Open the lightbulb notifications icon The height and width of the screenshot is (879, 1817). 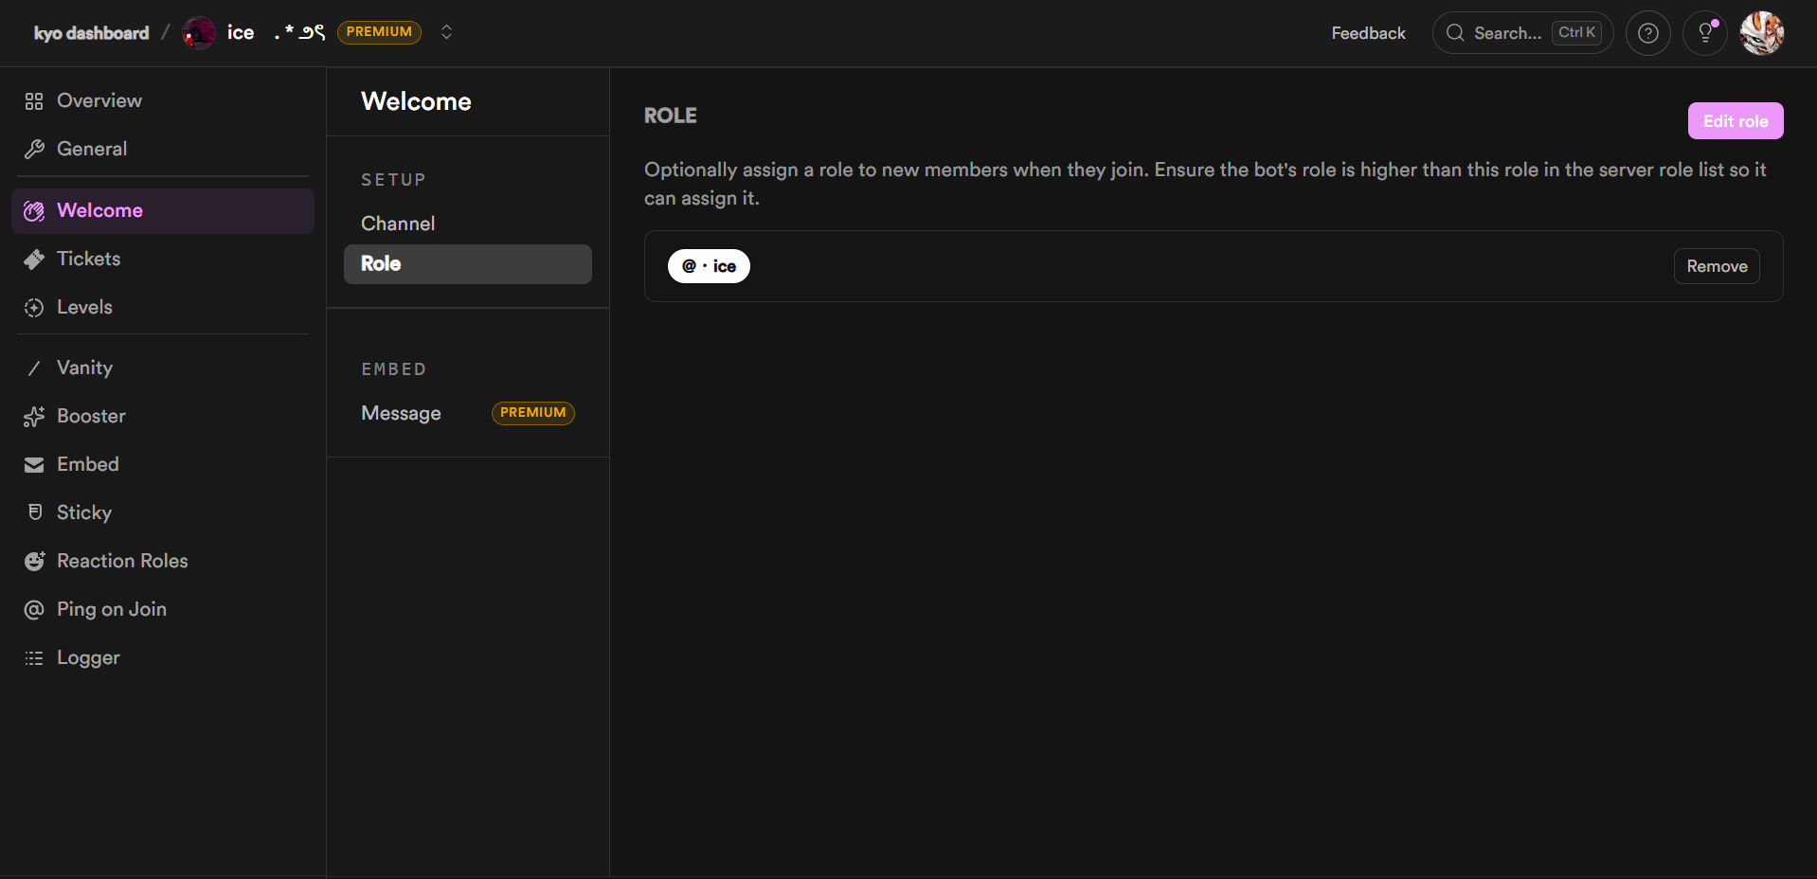1705,33
